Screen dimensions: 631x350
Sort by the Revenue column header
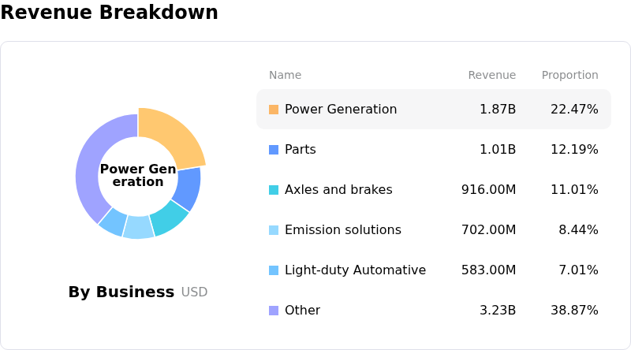point(491,76)
